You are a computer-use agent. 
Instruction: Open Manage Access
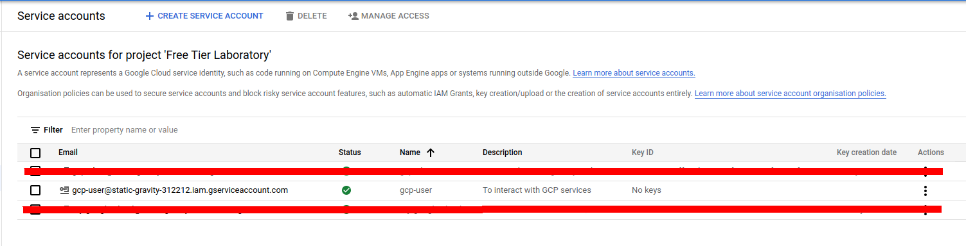(388, 16)
